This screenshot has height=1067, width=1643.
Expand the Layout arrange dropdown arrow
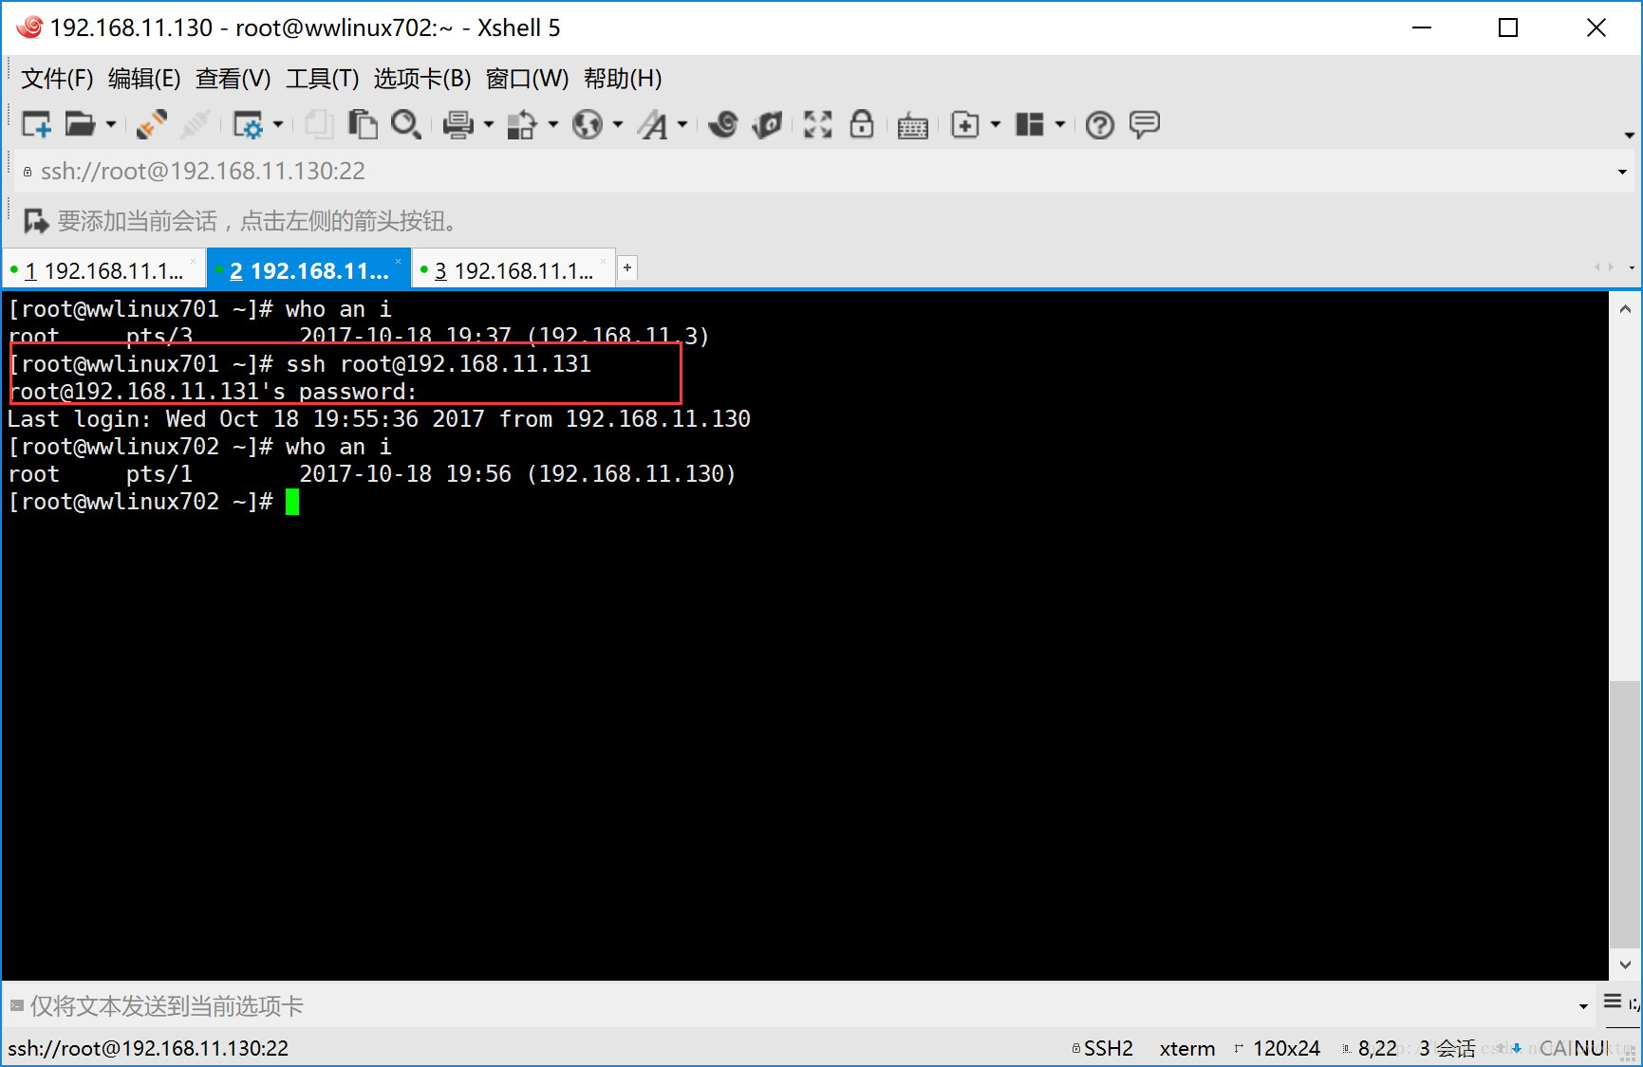pos(1060,124)
